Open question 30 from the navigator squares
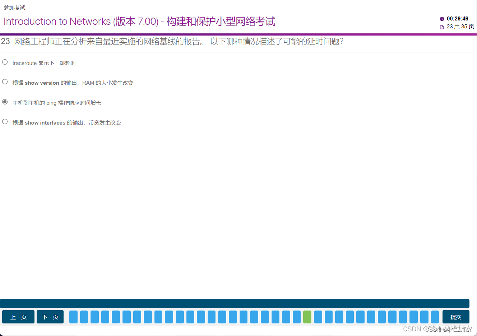477x336 pixels. [382, 317]
